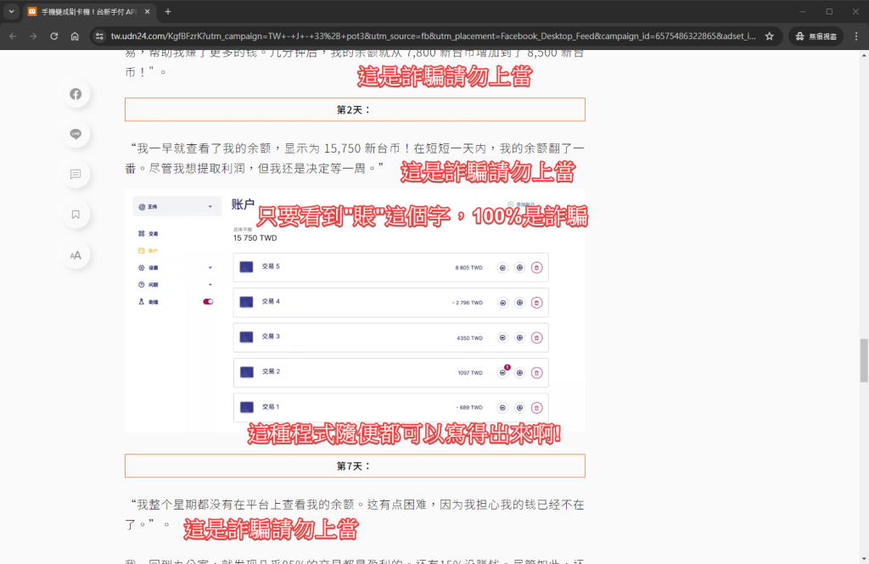Share the article via LINE sidebar icon
Image resolution: width=869 pixels, height=564 pixels.
(x=76, y=134)
